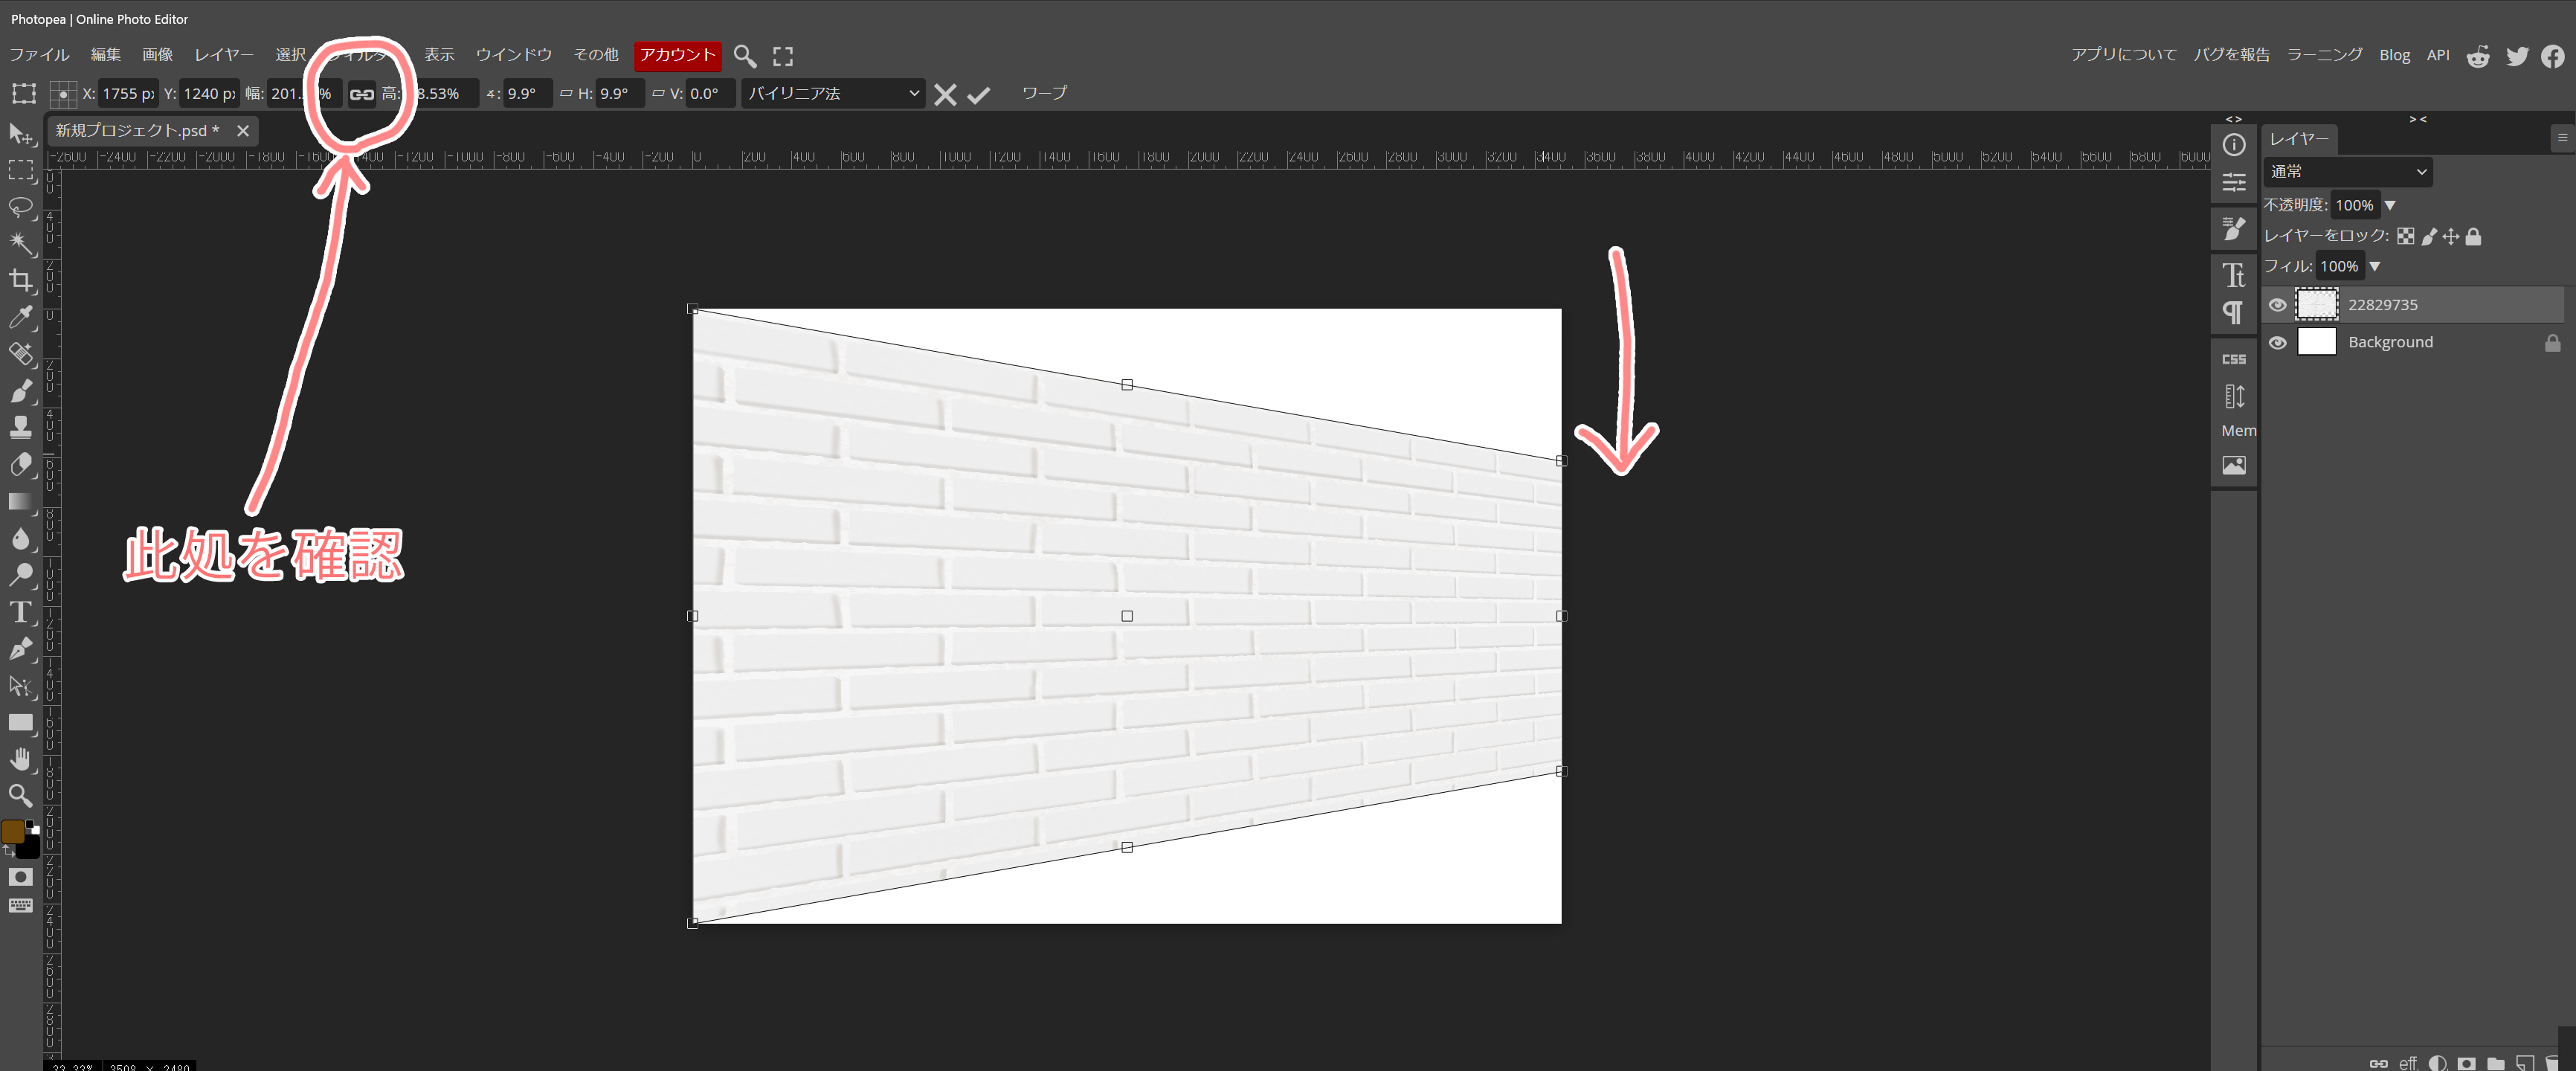
Task: Hide the 22829735 layer
Action: 2277,305
